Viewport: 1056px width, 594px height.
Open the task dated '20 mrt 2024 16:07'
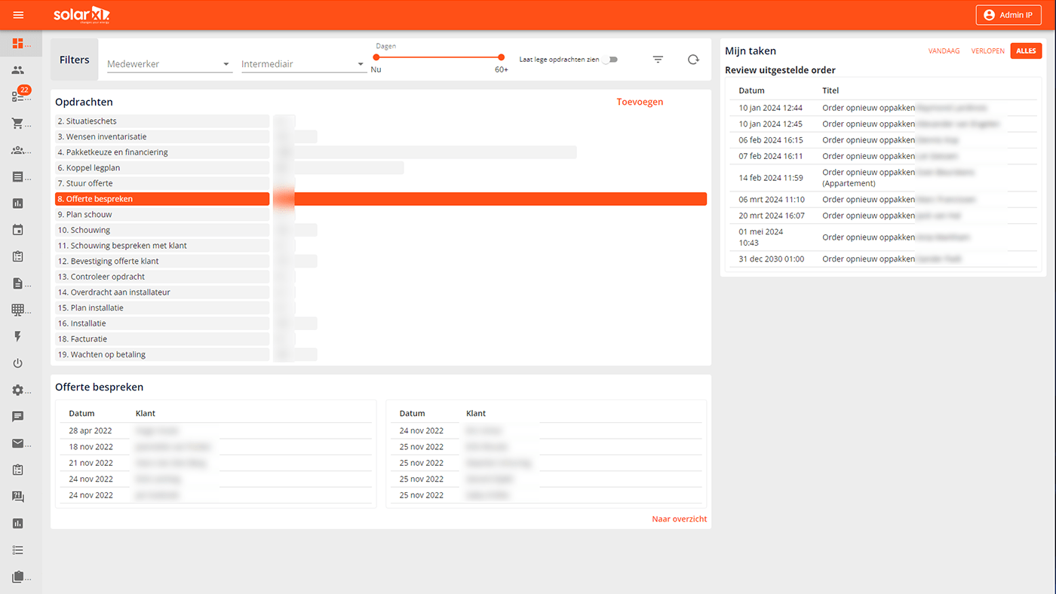883,216
